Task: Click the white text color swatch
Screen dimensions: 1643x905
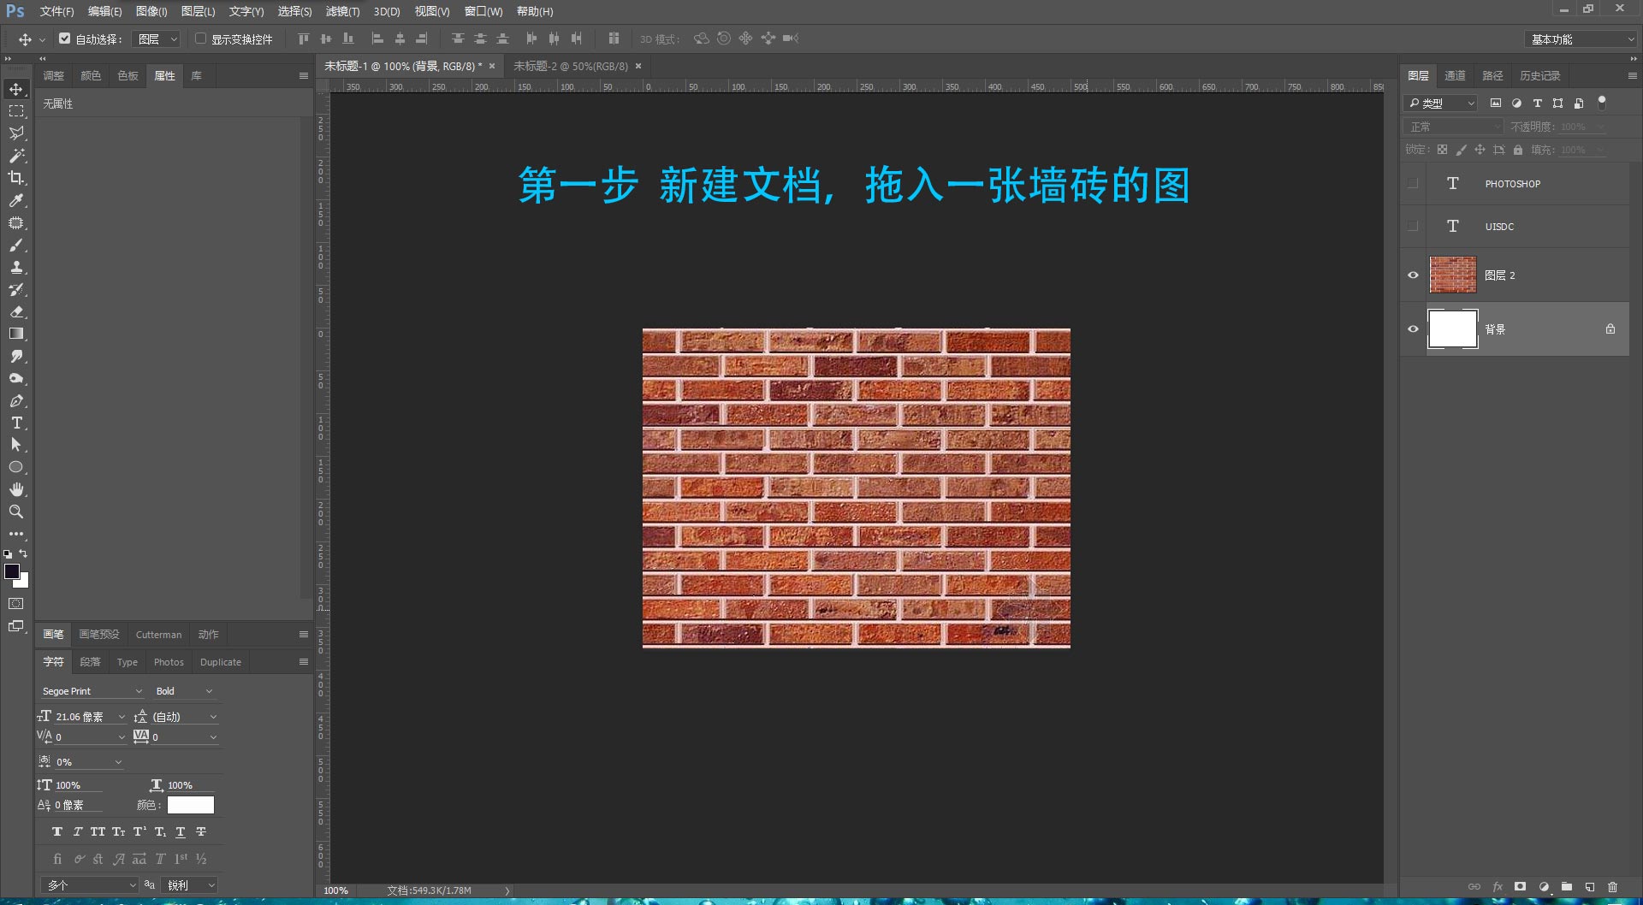Action: click(190, 805)
